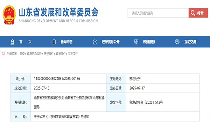Click the 主题分类 label cell
The image size is (210, 126).
(116, 79)
